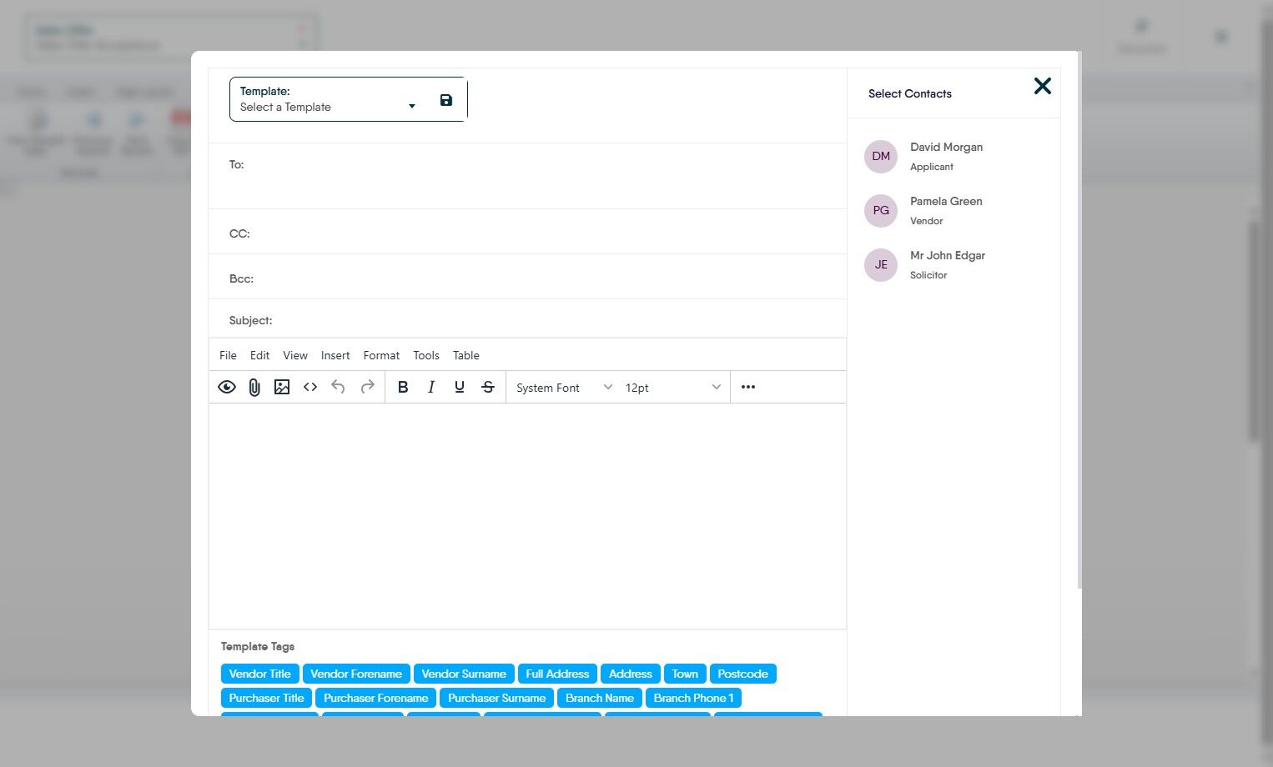Select the David Morgan contact name
The width and height of the screenshot is (1273, 767).
click(946, 147)
